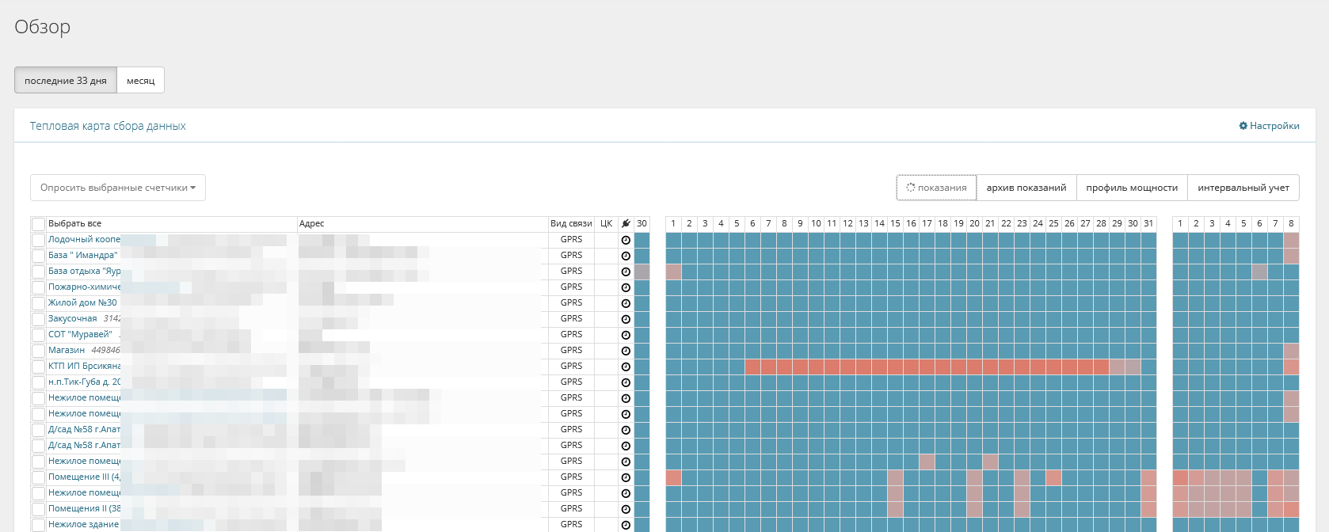This screenshot has height=532, width=1329.
Task: Check the Лодочный кооператив row checkbox
Action: pos(38,240)
